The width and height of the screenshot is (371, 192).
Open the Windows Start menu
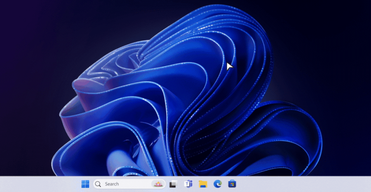coord(85,184)
